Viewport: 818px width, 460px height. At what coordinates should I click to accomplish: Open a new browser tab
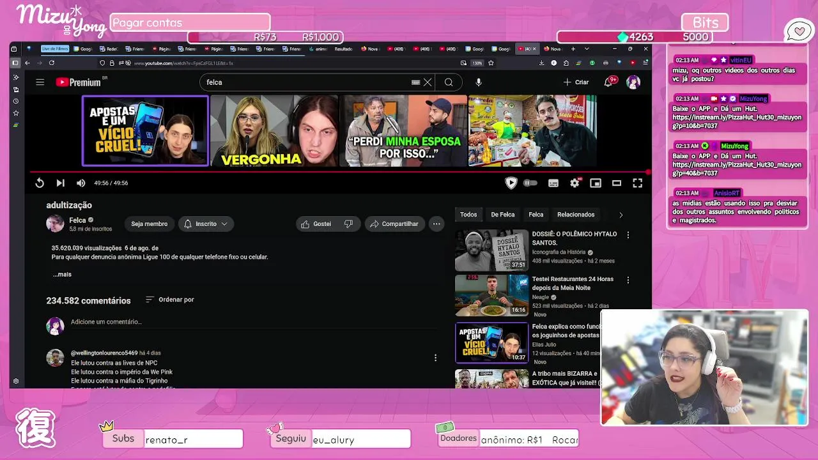[x=573, y=49]
